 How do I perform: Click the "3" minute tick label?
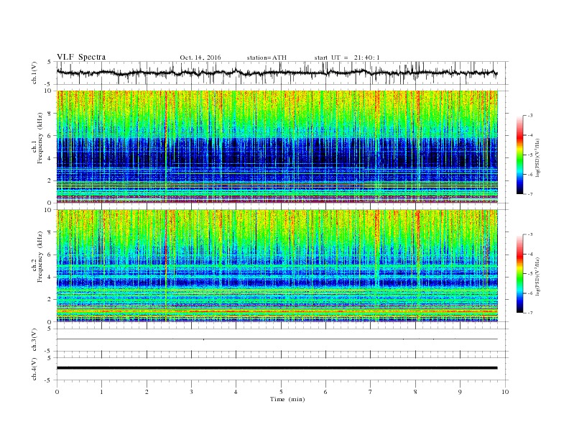pyautogui.click(x=191, y=392)
